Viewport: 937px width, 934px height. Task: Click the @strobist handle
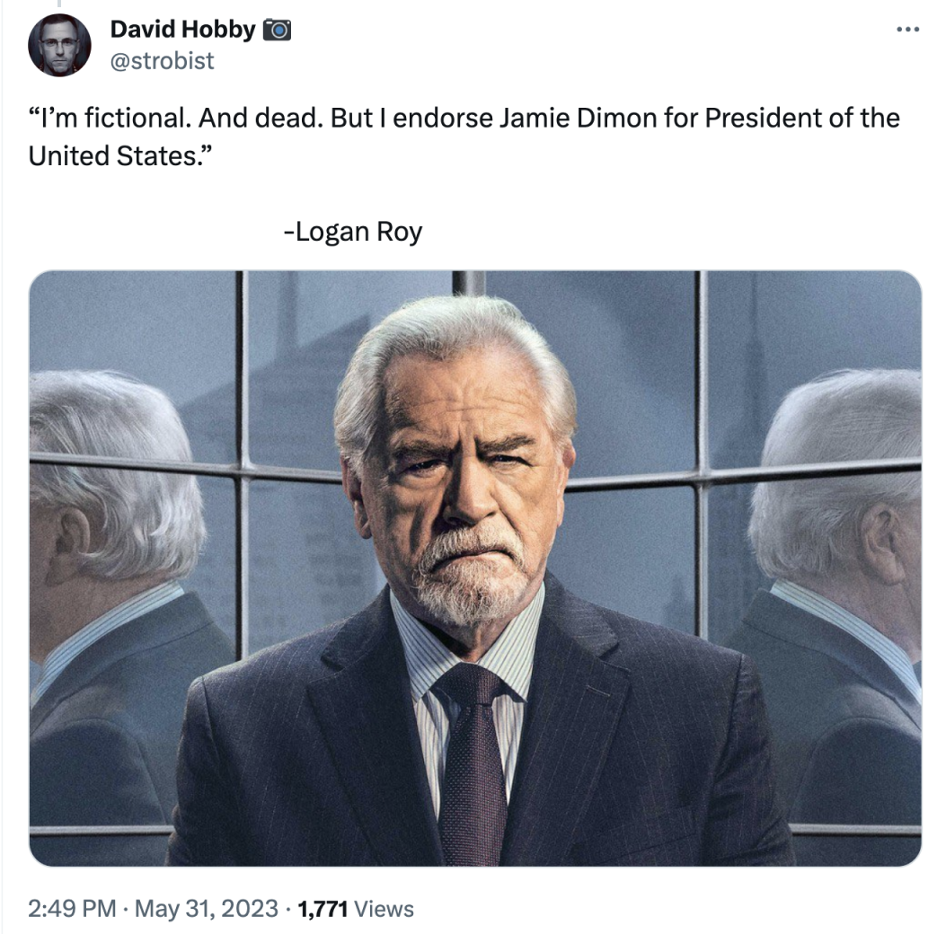tap(162, 60)
